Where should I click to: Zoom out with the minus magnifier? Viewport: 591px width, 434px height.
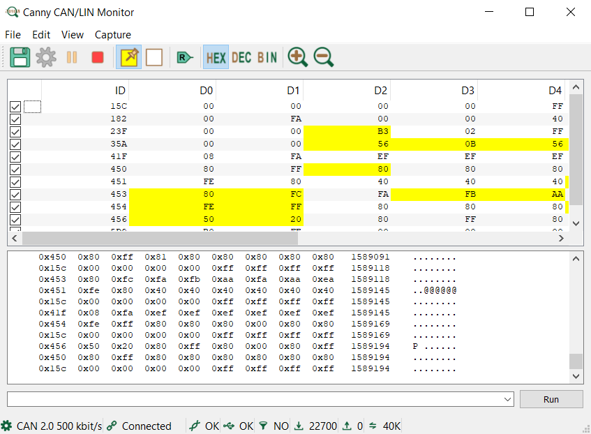(323, 57)
